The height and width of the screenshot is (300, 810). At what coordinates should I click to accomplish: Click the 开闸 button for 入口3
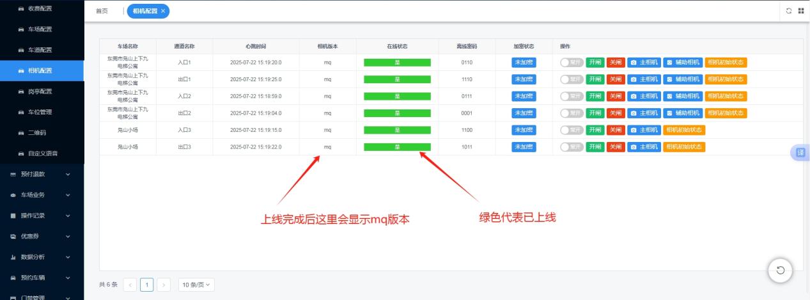[x=595, y=130]
